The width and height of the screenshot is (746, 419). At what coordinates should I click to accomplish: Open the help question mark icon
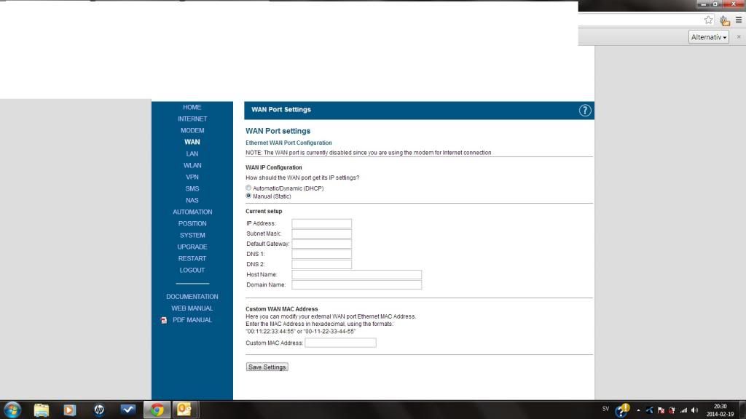point(585,111)
